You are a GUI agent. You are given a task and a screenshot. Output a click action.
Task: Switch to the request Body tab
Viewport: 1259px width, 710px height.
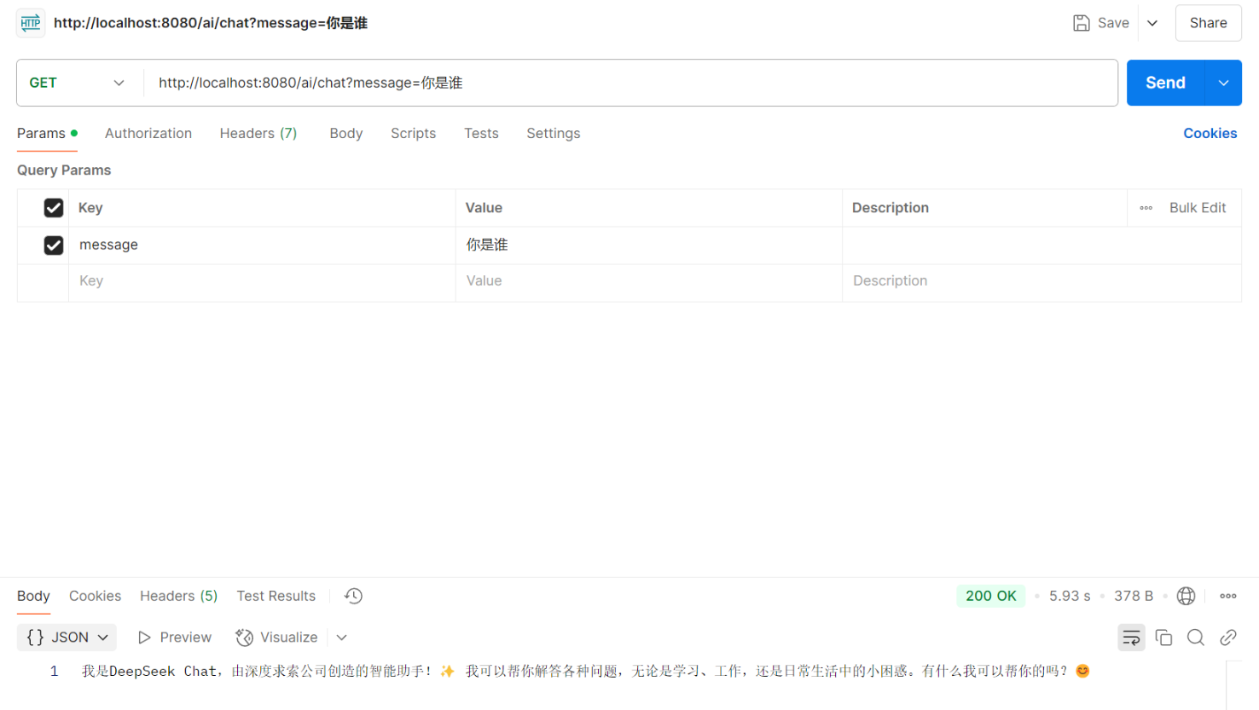(x=346, y=134)
